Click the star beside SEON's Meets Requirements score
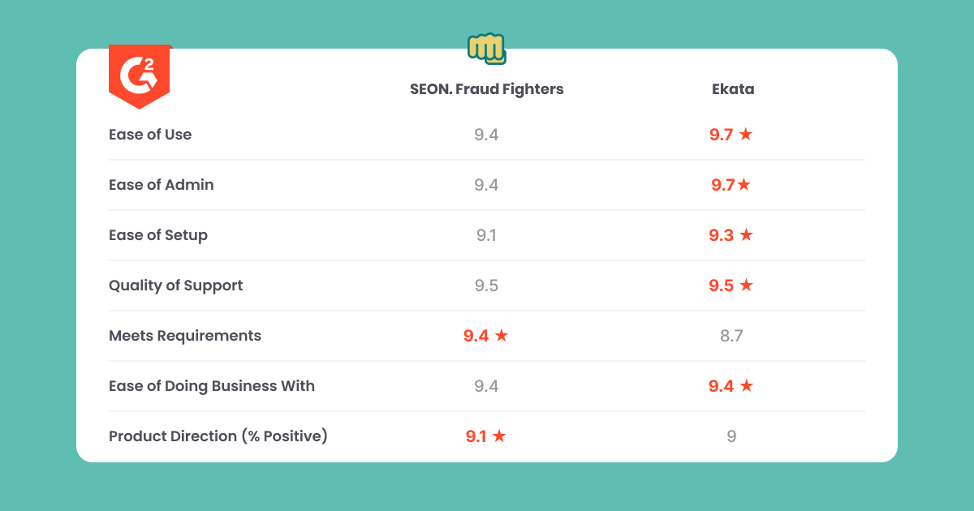The height and width of the screenshot is (511, 974). [x=501, y=336]
